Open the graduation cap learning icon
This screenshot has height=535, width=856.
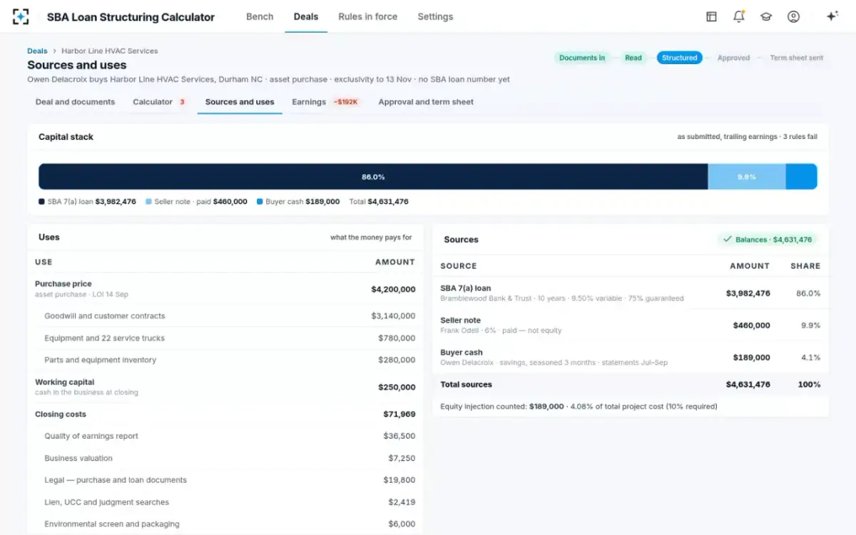pos(766,16)
